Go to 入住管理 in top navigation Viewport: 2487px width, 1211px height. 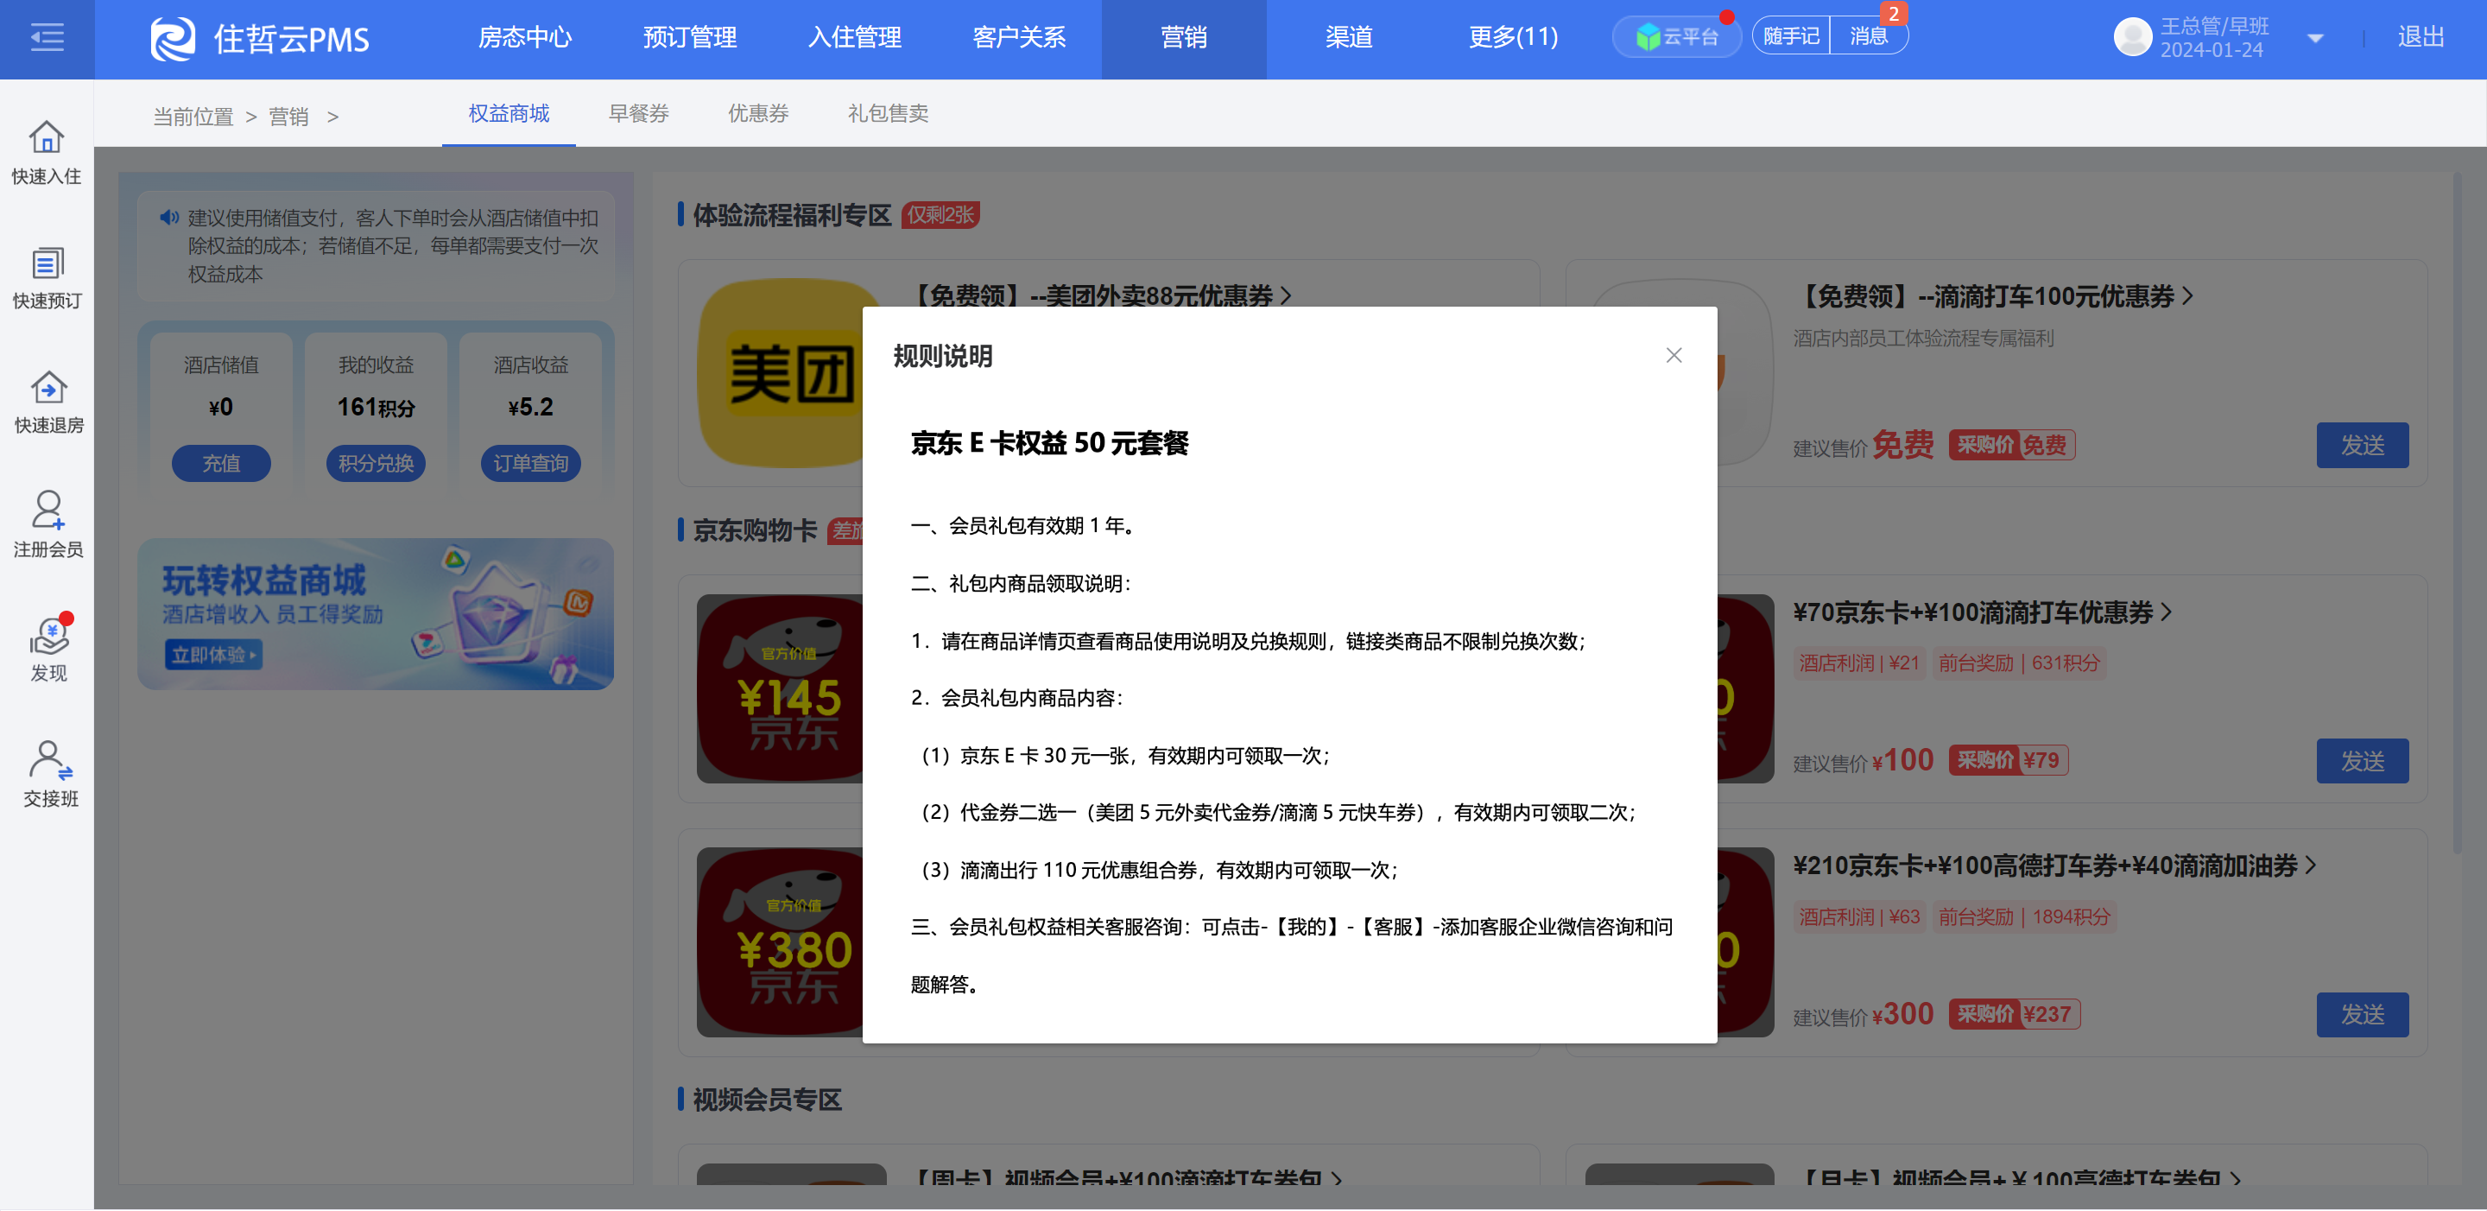pyautogui.click(x=854, y=38)
